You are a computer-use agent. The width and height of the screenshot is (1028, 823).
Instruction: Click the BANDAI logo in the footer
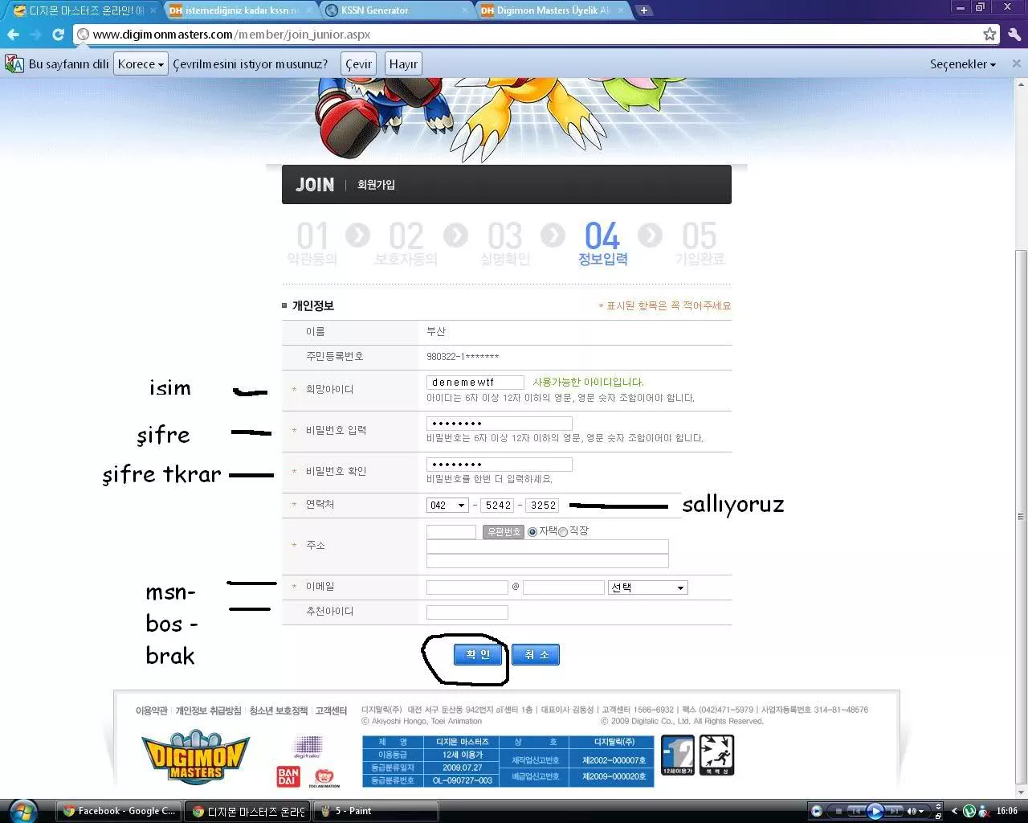[288, 776]
